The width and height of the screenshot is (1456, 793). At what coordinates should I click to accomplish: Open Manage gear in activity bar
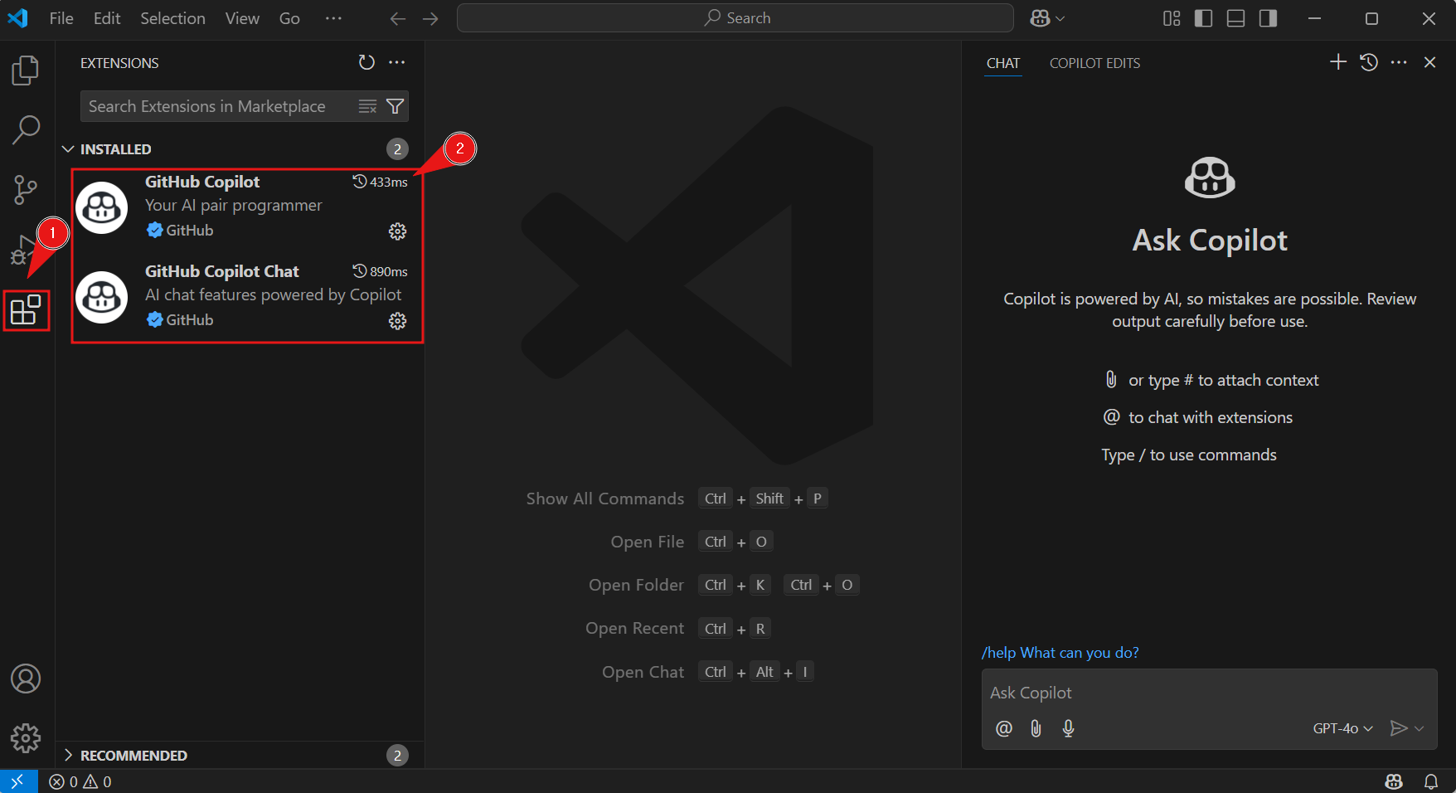26,738
